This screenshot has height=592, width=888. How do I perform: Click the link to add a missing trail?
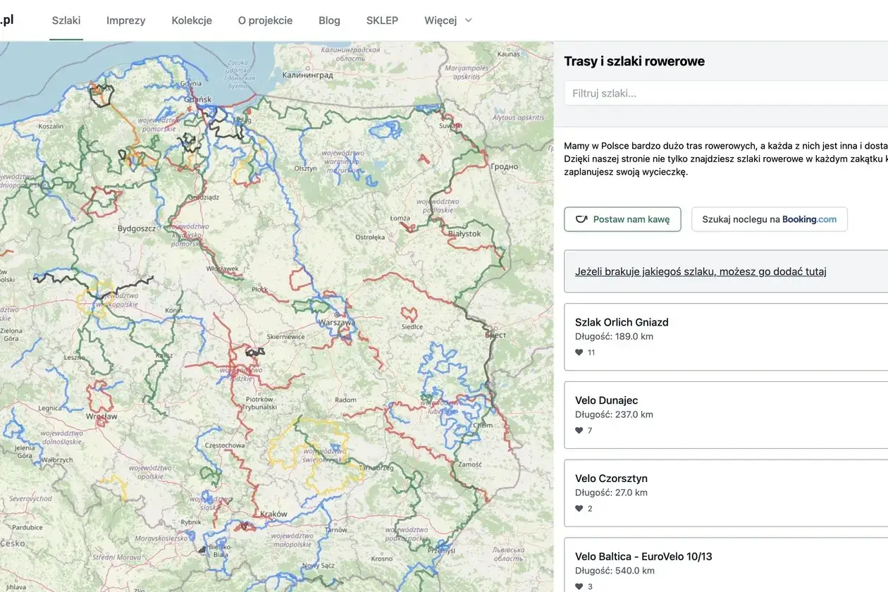(x=700, y=271)
